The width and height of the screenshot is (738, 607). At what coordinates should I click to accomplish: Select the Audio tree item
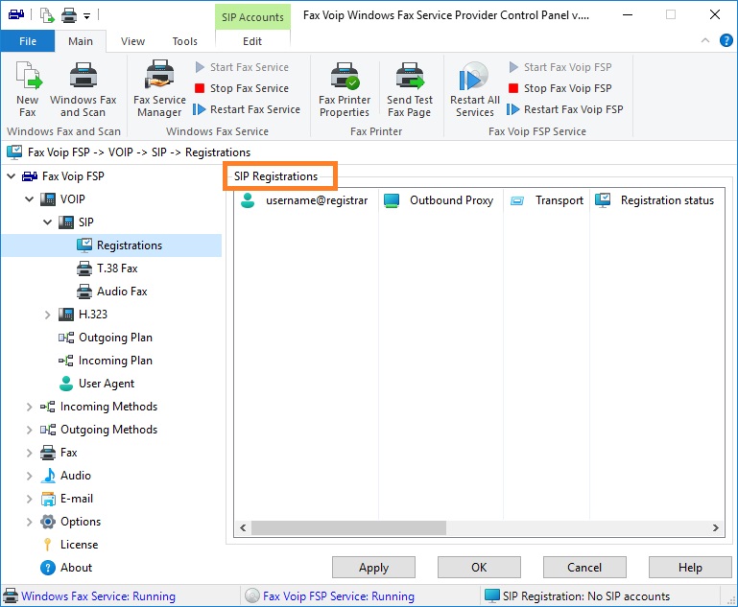click(65, 476)
